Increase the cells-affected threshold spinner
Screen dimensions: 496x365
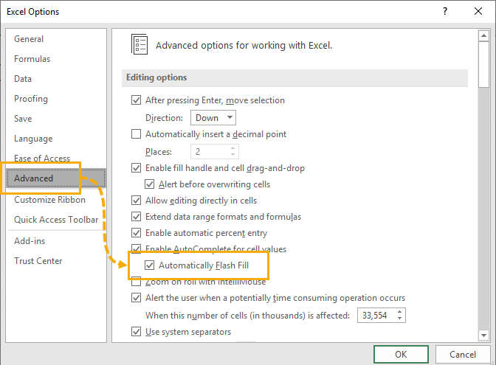point(400,312)
